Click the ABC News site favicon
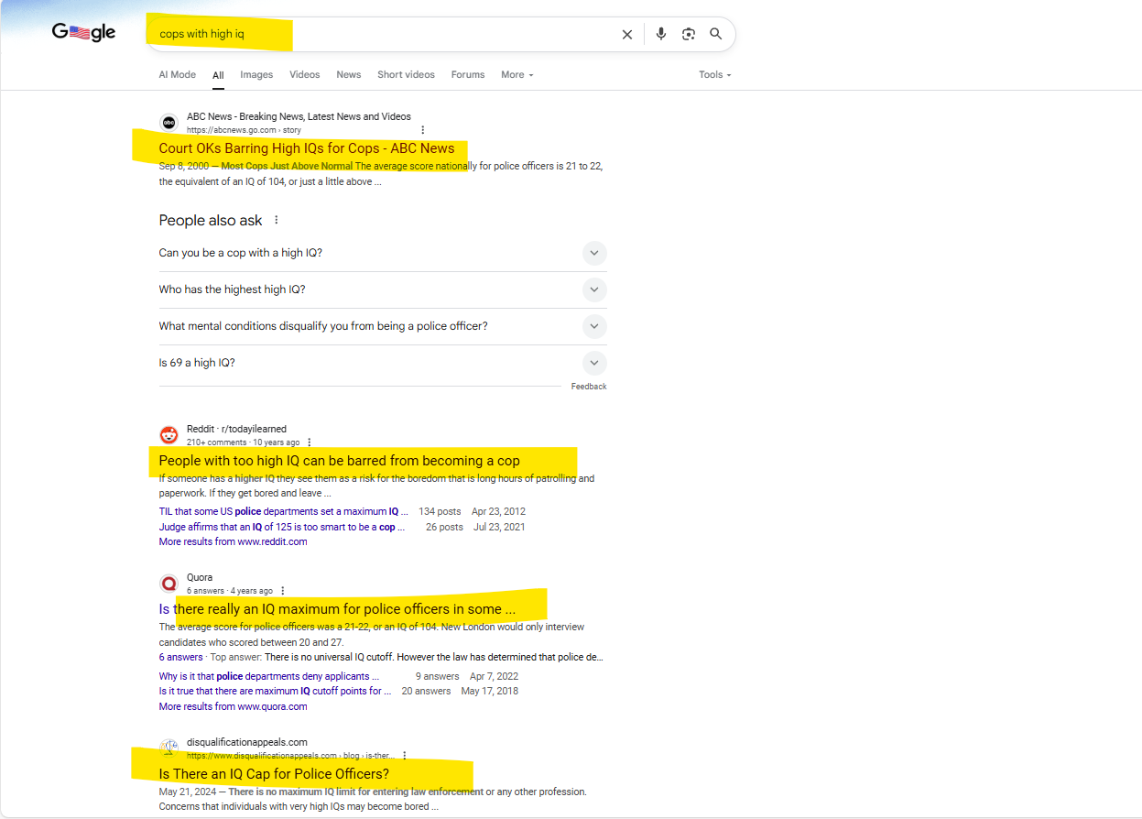The height and width of the screenshot is (819, 1142). [x=169, y=123]
